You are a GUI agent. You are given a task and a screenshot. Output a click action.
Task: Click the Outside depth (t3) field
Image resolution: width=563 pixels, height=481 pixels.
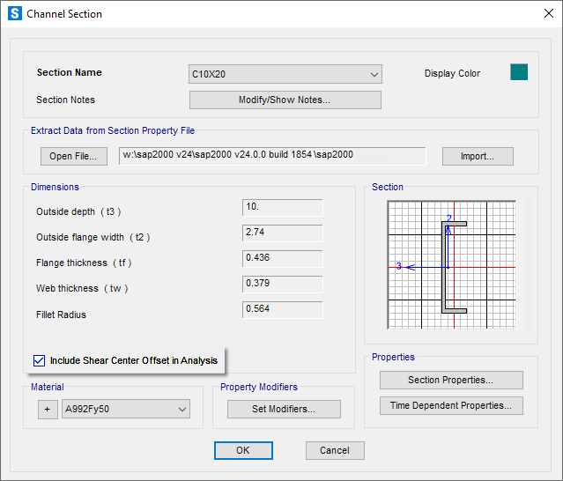282,208
